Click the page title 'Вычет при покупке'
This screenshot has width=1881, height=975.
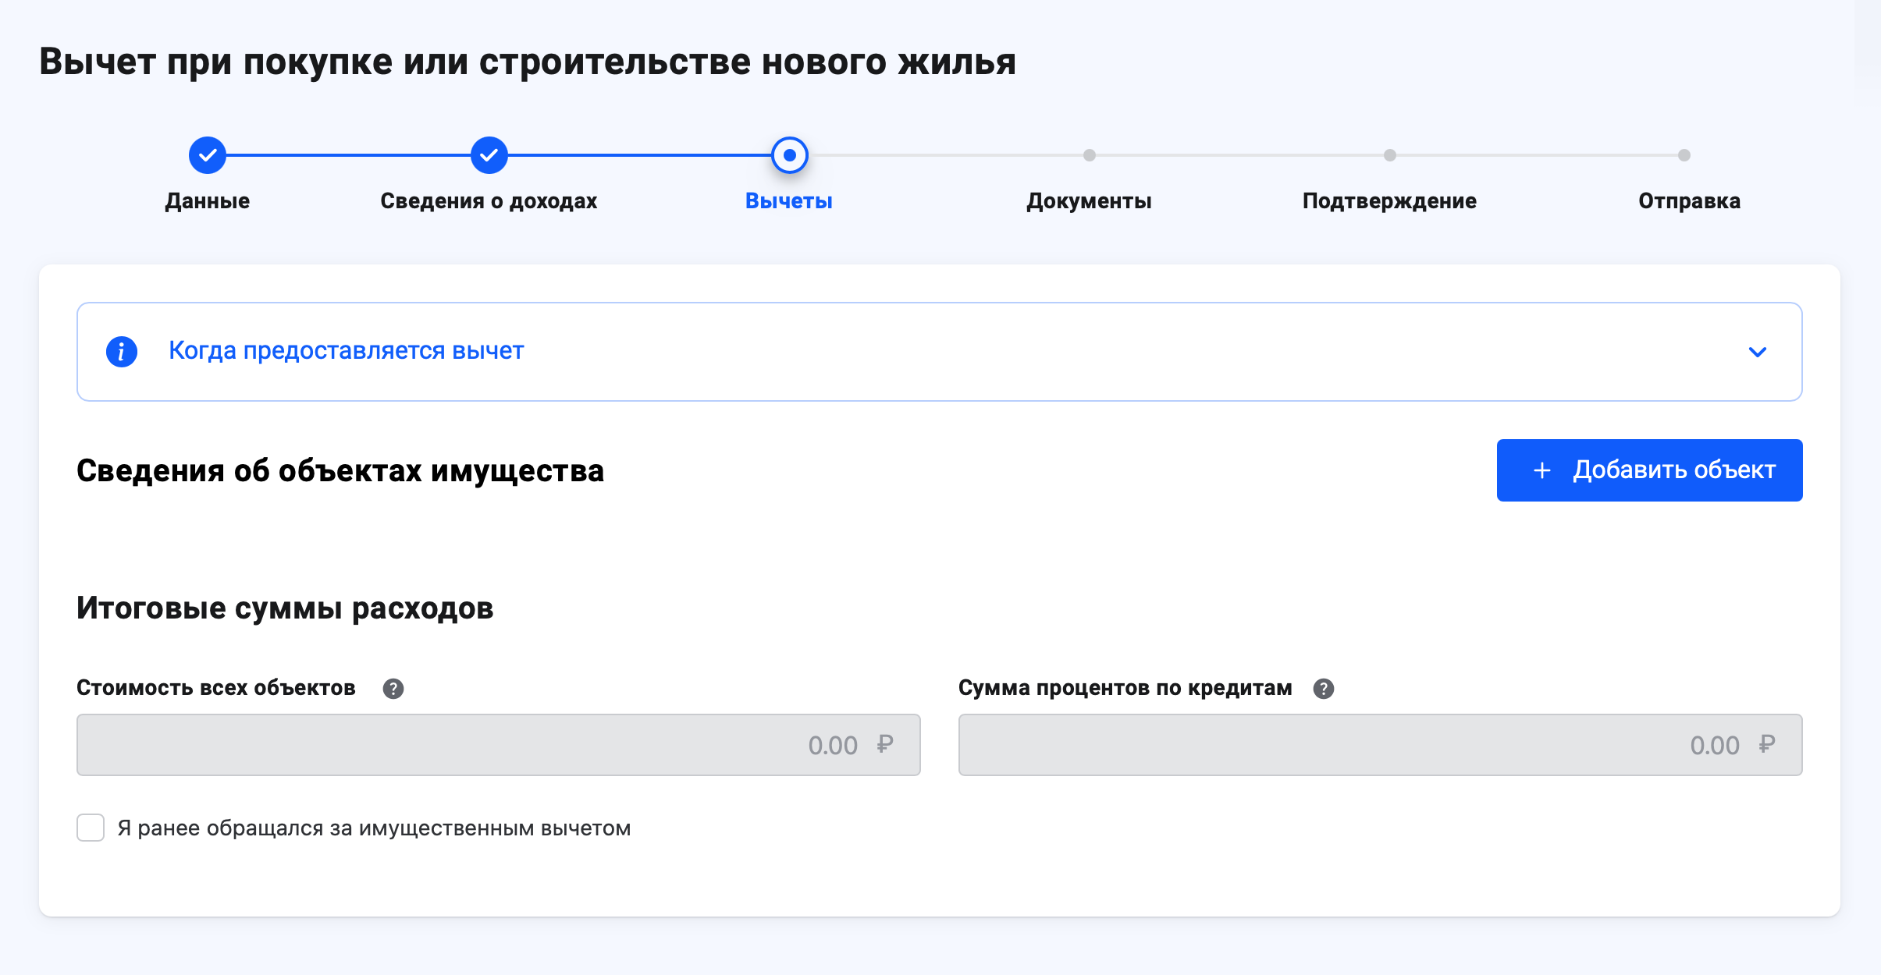528,62
